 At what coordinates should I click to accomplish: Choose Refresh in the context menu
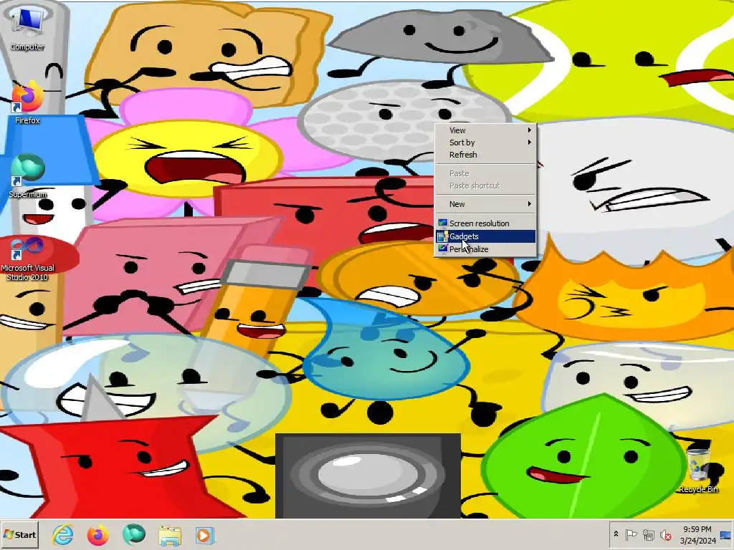[486, 155]
